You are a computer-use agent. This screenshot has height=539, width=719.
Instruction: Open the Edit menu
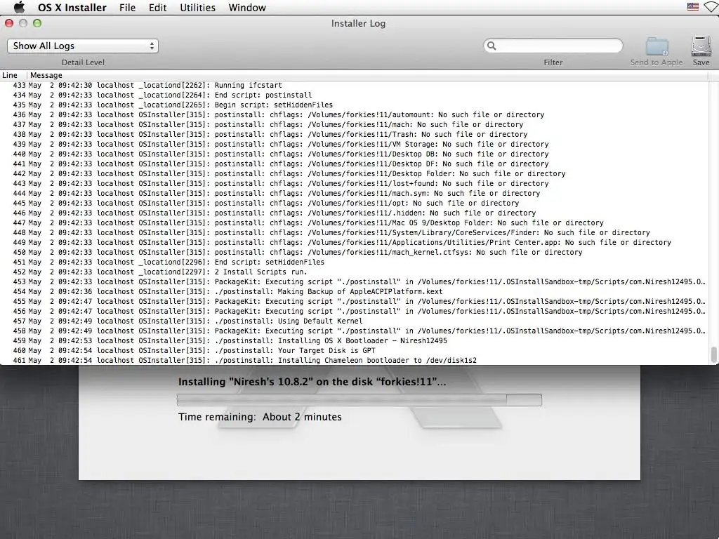(x=157, y=8)
